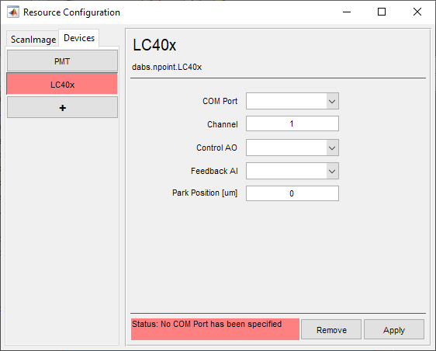
Task: Close the Resource Configuration window
Action: 417,12
